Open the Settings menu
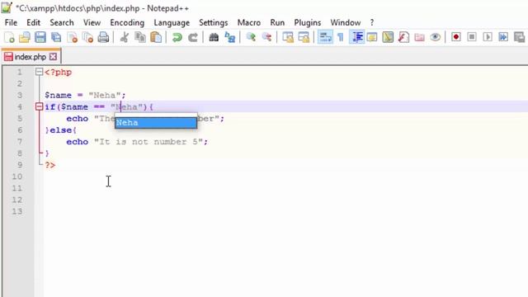 (x=213, y=22)
